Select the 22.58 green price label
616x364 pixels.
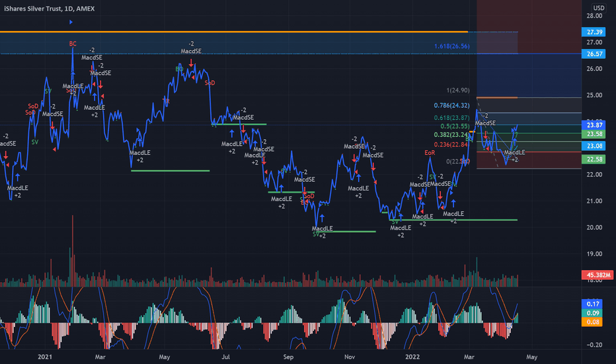point(594,159)
